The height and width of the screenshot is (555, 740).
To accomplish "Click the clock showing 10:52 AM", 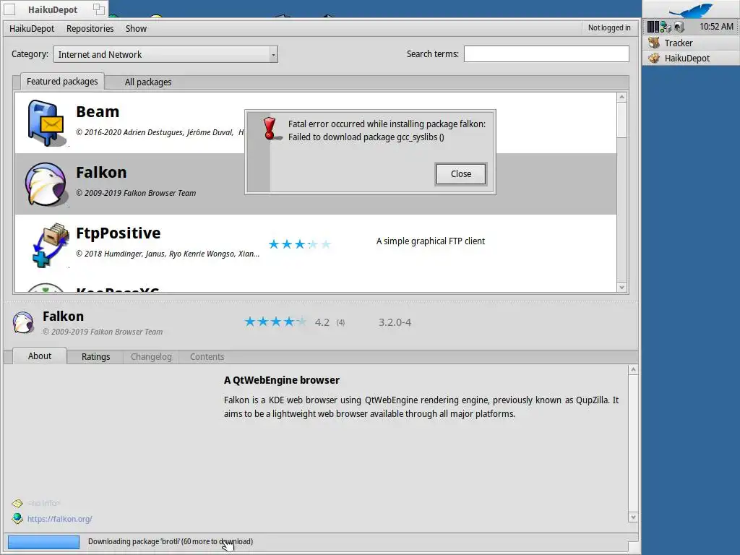I will click(x=716, y=27).
